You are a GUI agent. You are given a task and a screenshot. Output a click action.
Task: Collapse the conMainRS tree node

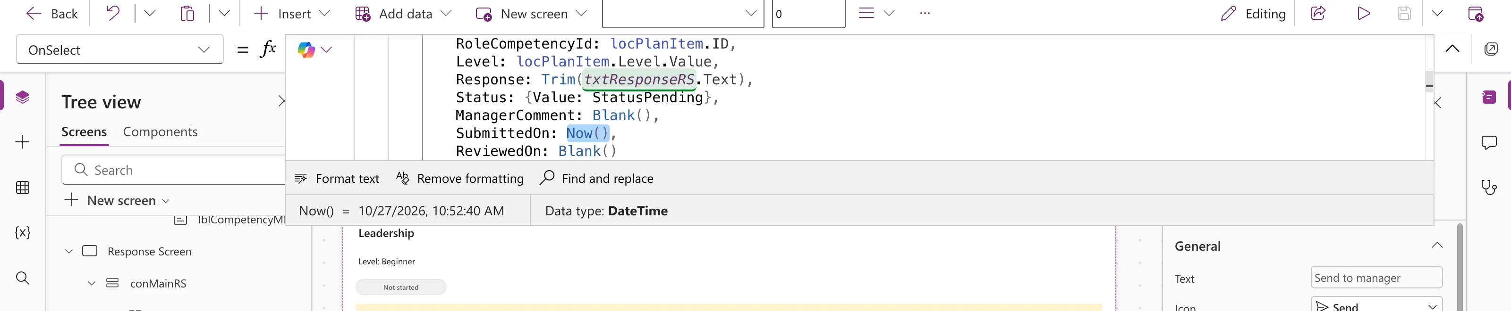92,284
